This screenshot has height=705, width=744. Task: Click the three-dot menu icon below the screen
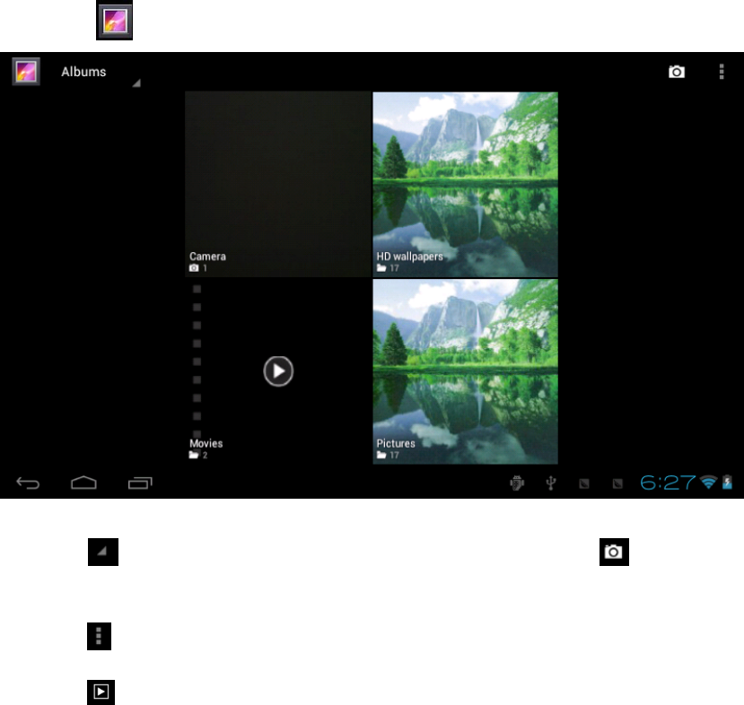99,636
